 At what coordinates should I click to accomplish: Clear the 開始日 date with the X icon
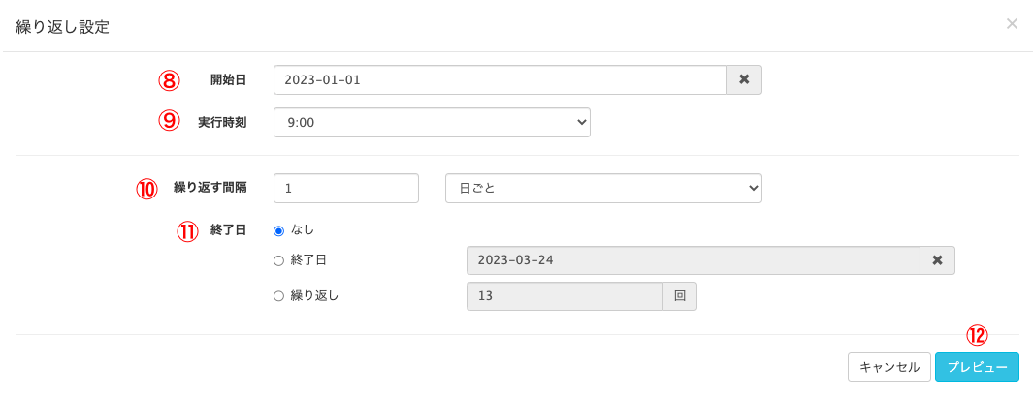click(x=744, y=79)
